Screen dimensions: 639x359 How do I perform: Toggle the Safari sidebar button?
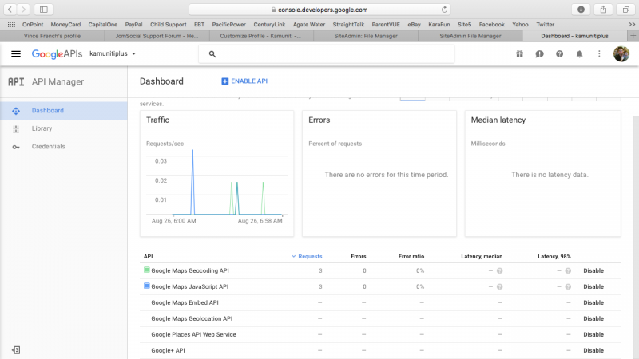pos(44,10)
